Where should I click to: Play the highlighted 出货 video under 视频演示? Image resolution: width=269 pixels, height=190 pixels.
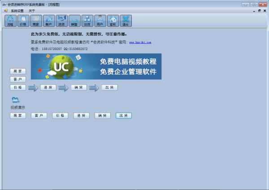[x=124, y=116]
